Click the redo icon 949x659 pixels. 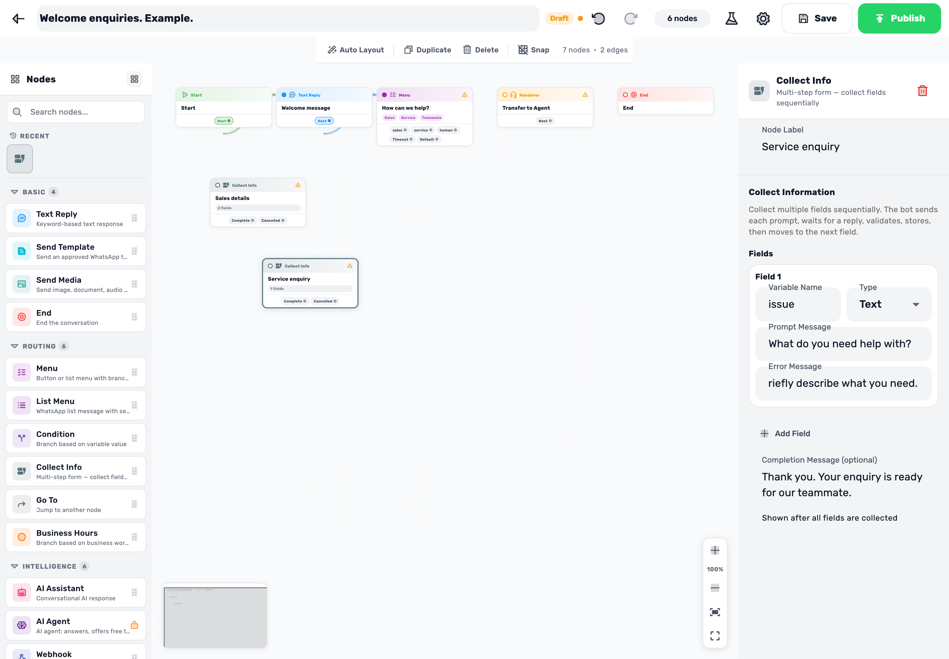(x=631, y=18)
